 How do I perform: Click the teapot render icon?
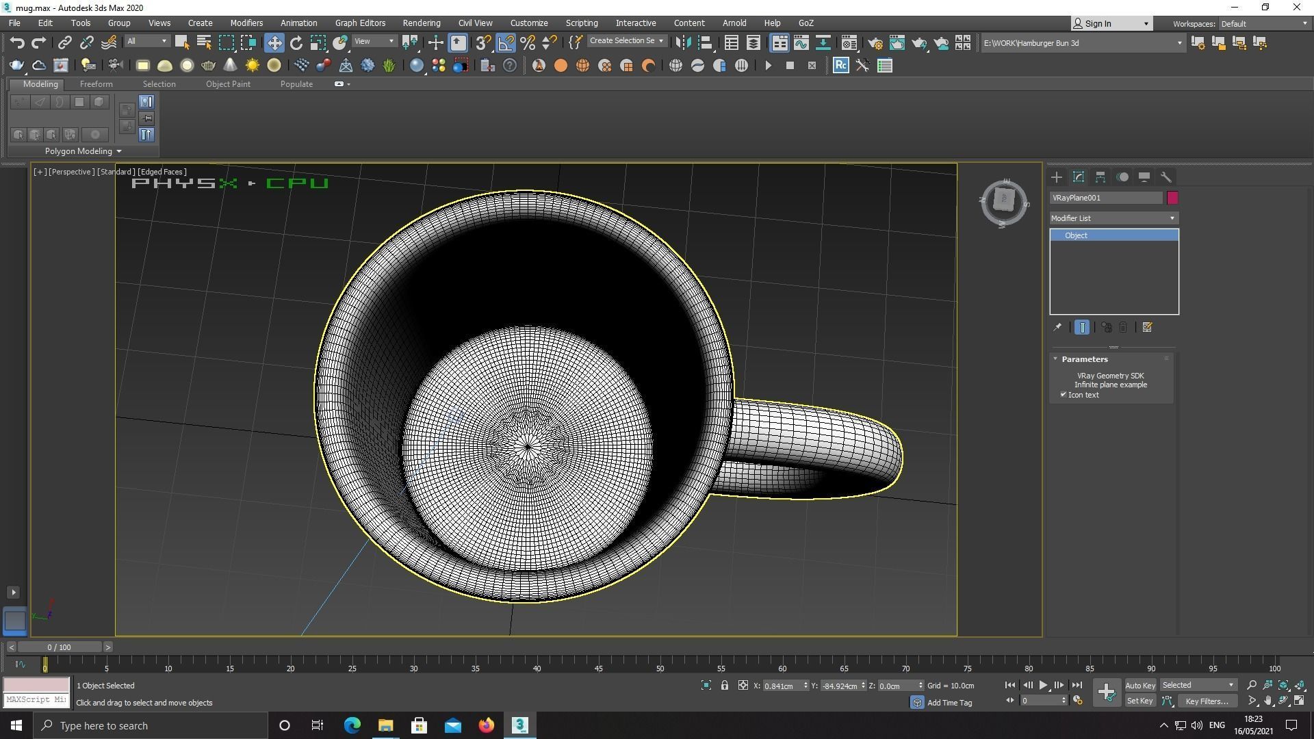click(919, 43)
